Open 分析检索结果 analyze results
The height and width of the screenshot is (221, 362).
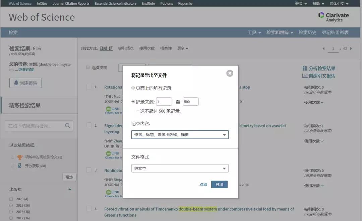[319, 68]
